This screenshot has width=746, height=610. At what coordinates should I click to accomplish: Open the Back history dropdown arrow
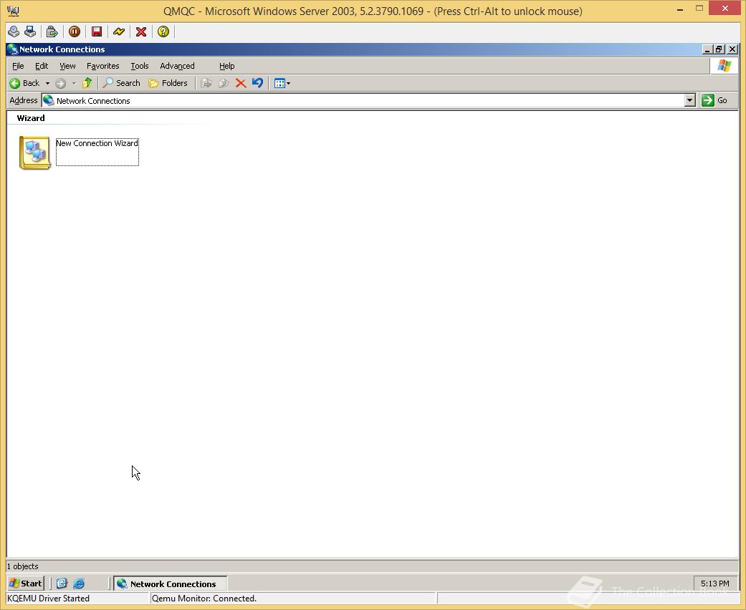[x=47, y=83]
